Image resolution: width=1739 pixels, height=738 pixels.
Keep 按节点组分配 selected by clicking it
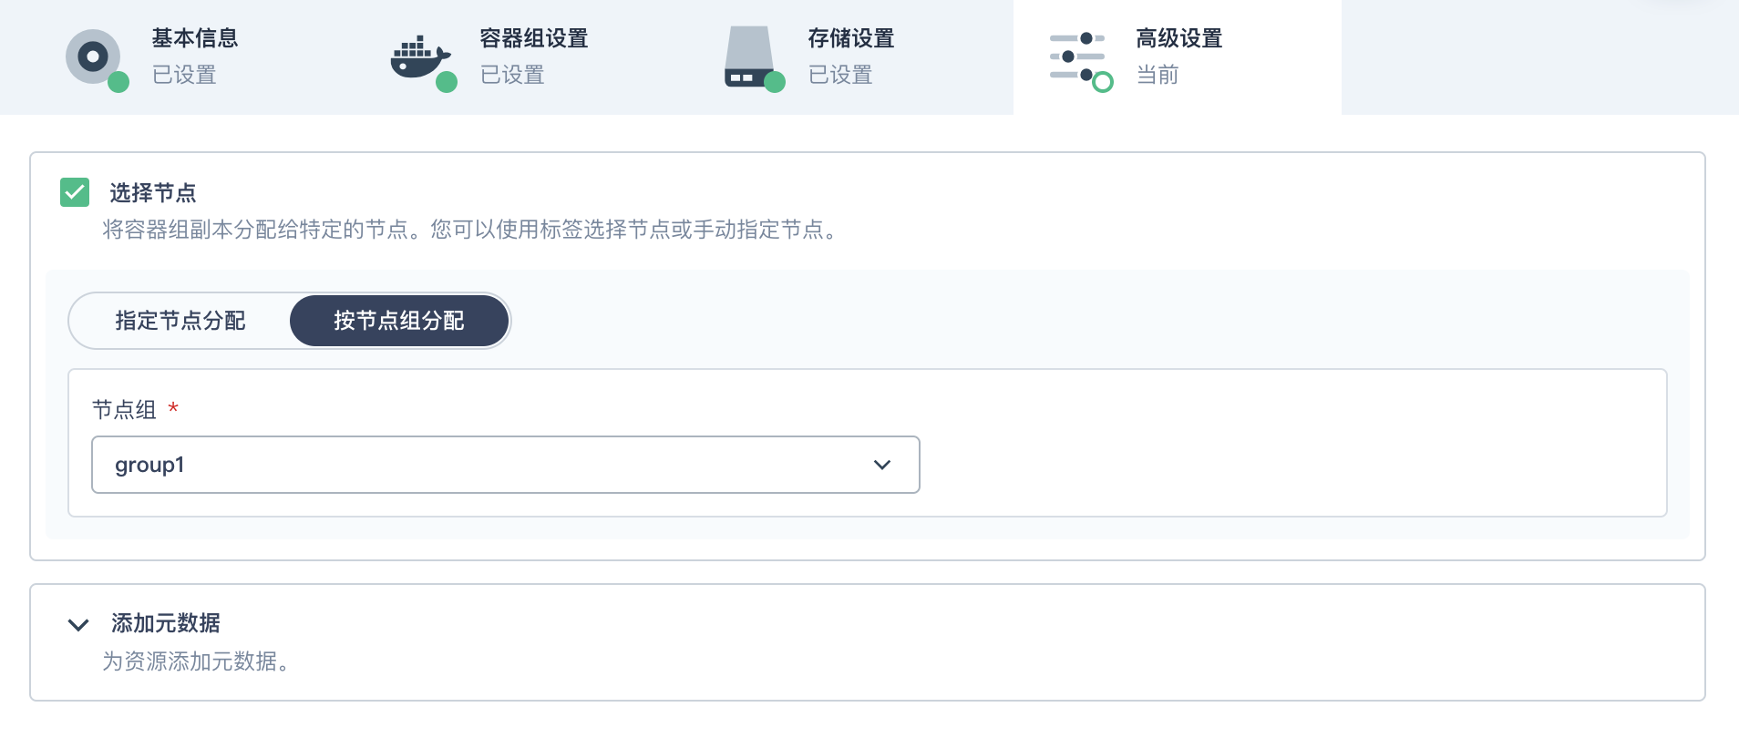(x=398, y=321)
